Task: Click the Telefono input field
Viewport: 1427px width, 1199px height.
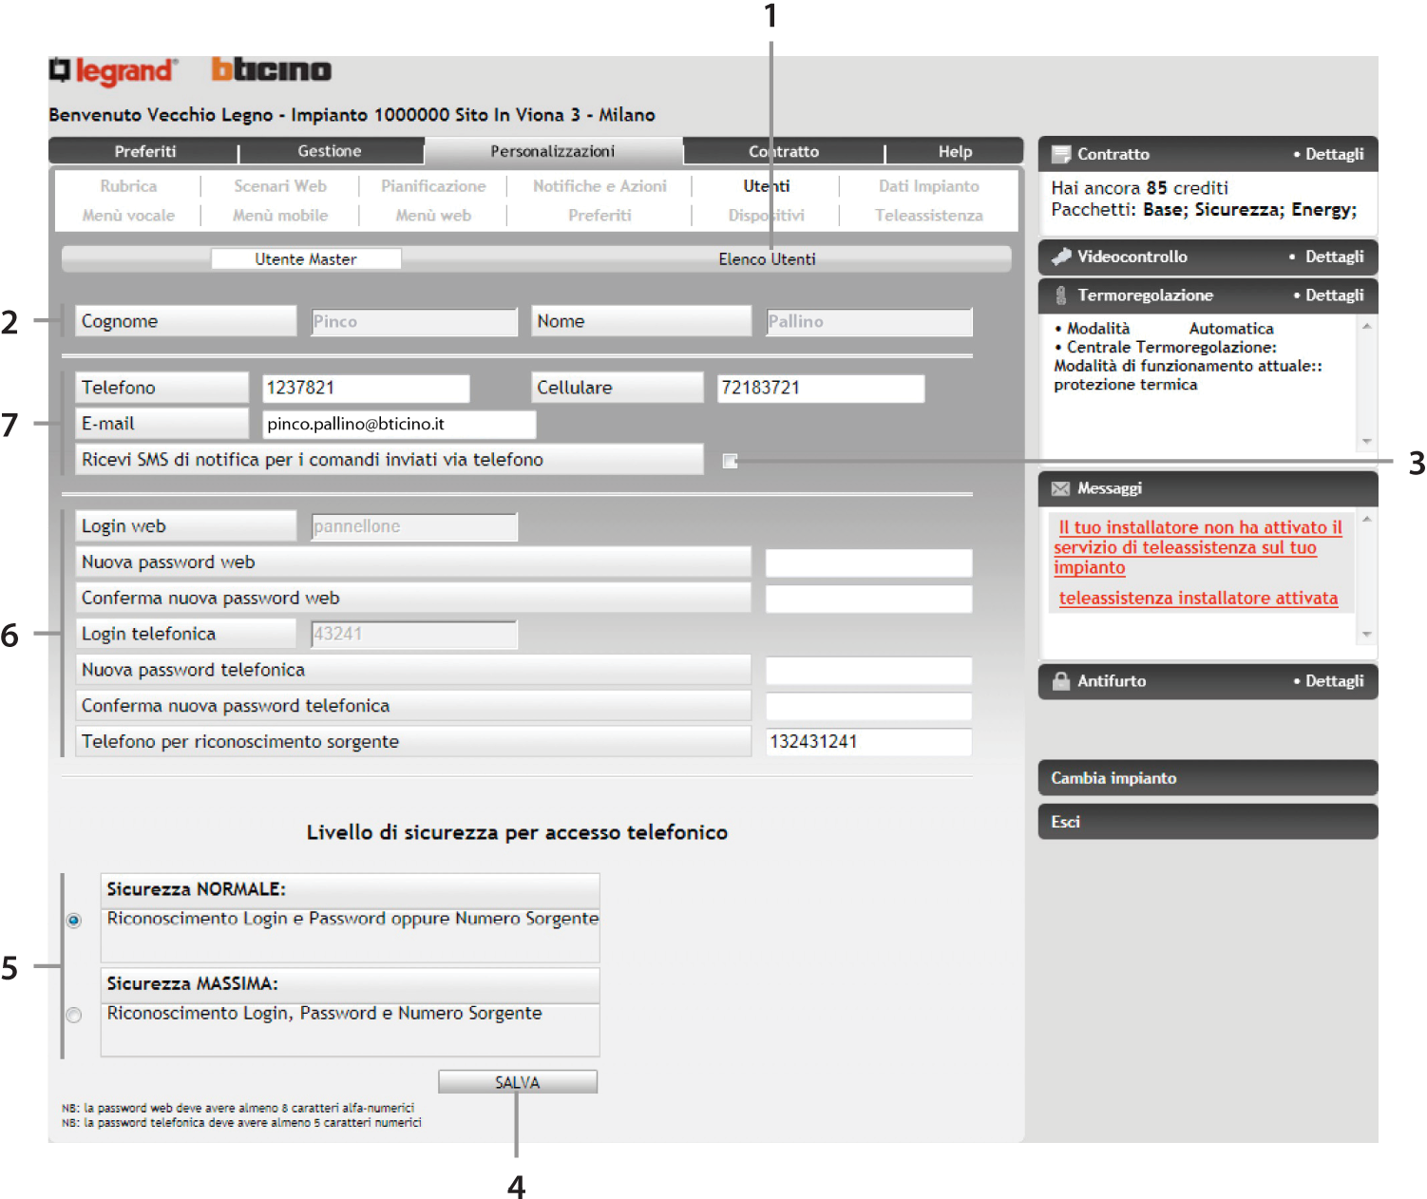Action: click(366, 388)
